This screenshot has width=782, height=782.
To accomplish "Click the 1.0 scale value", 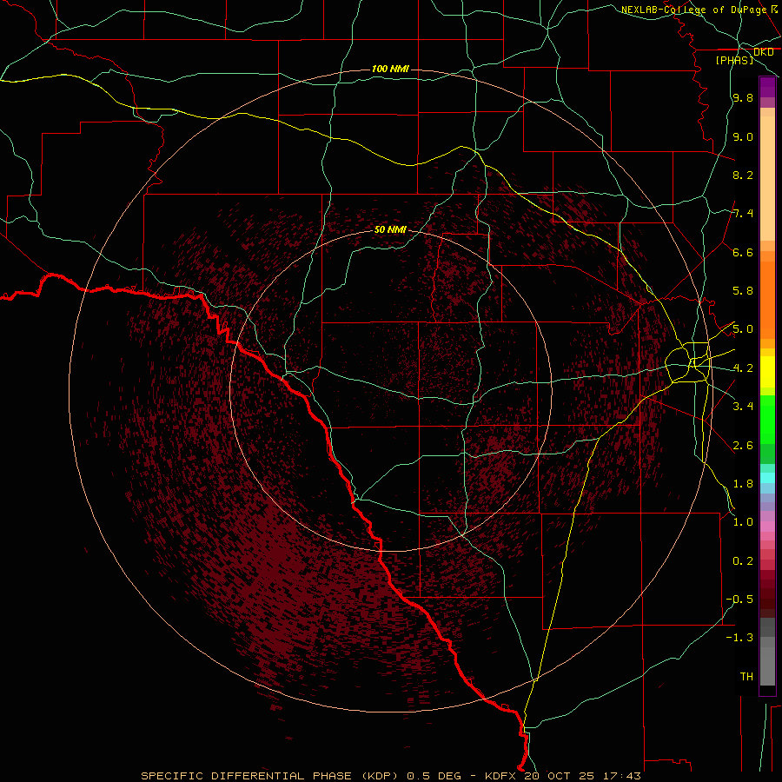I will [743, 522].
